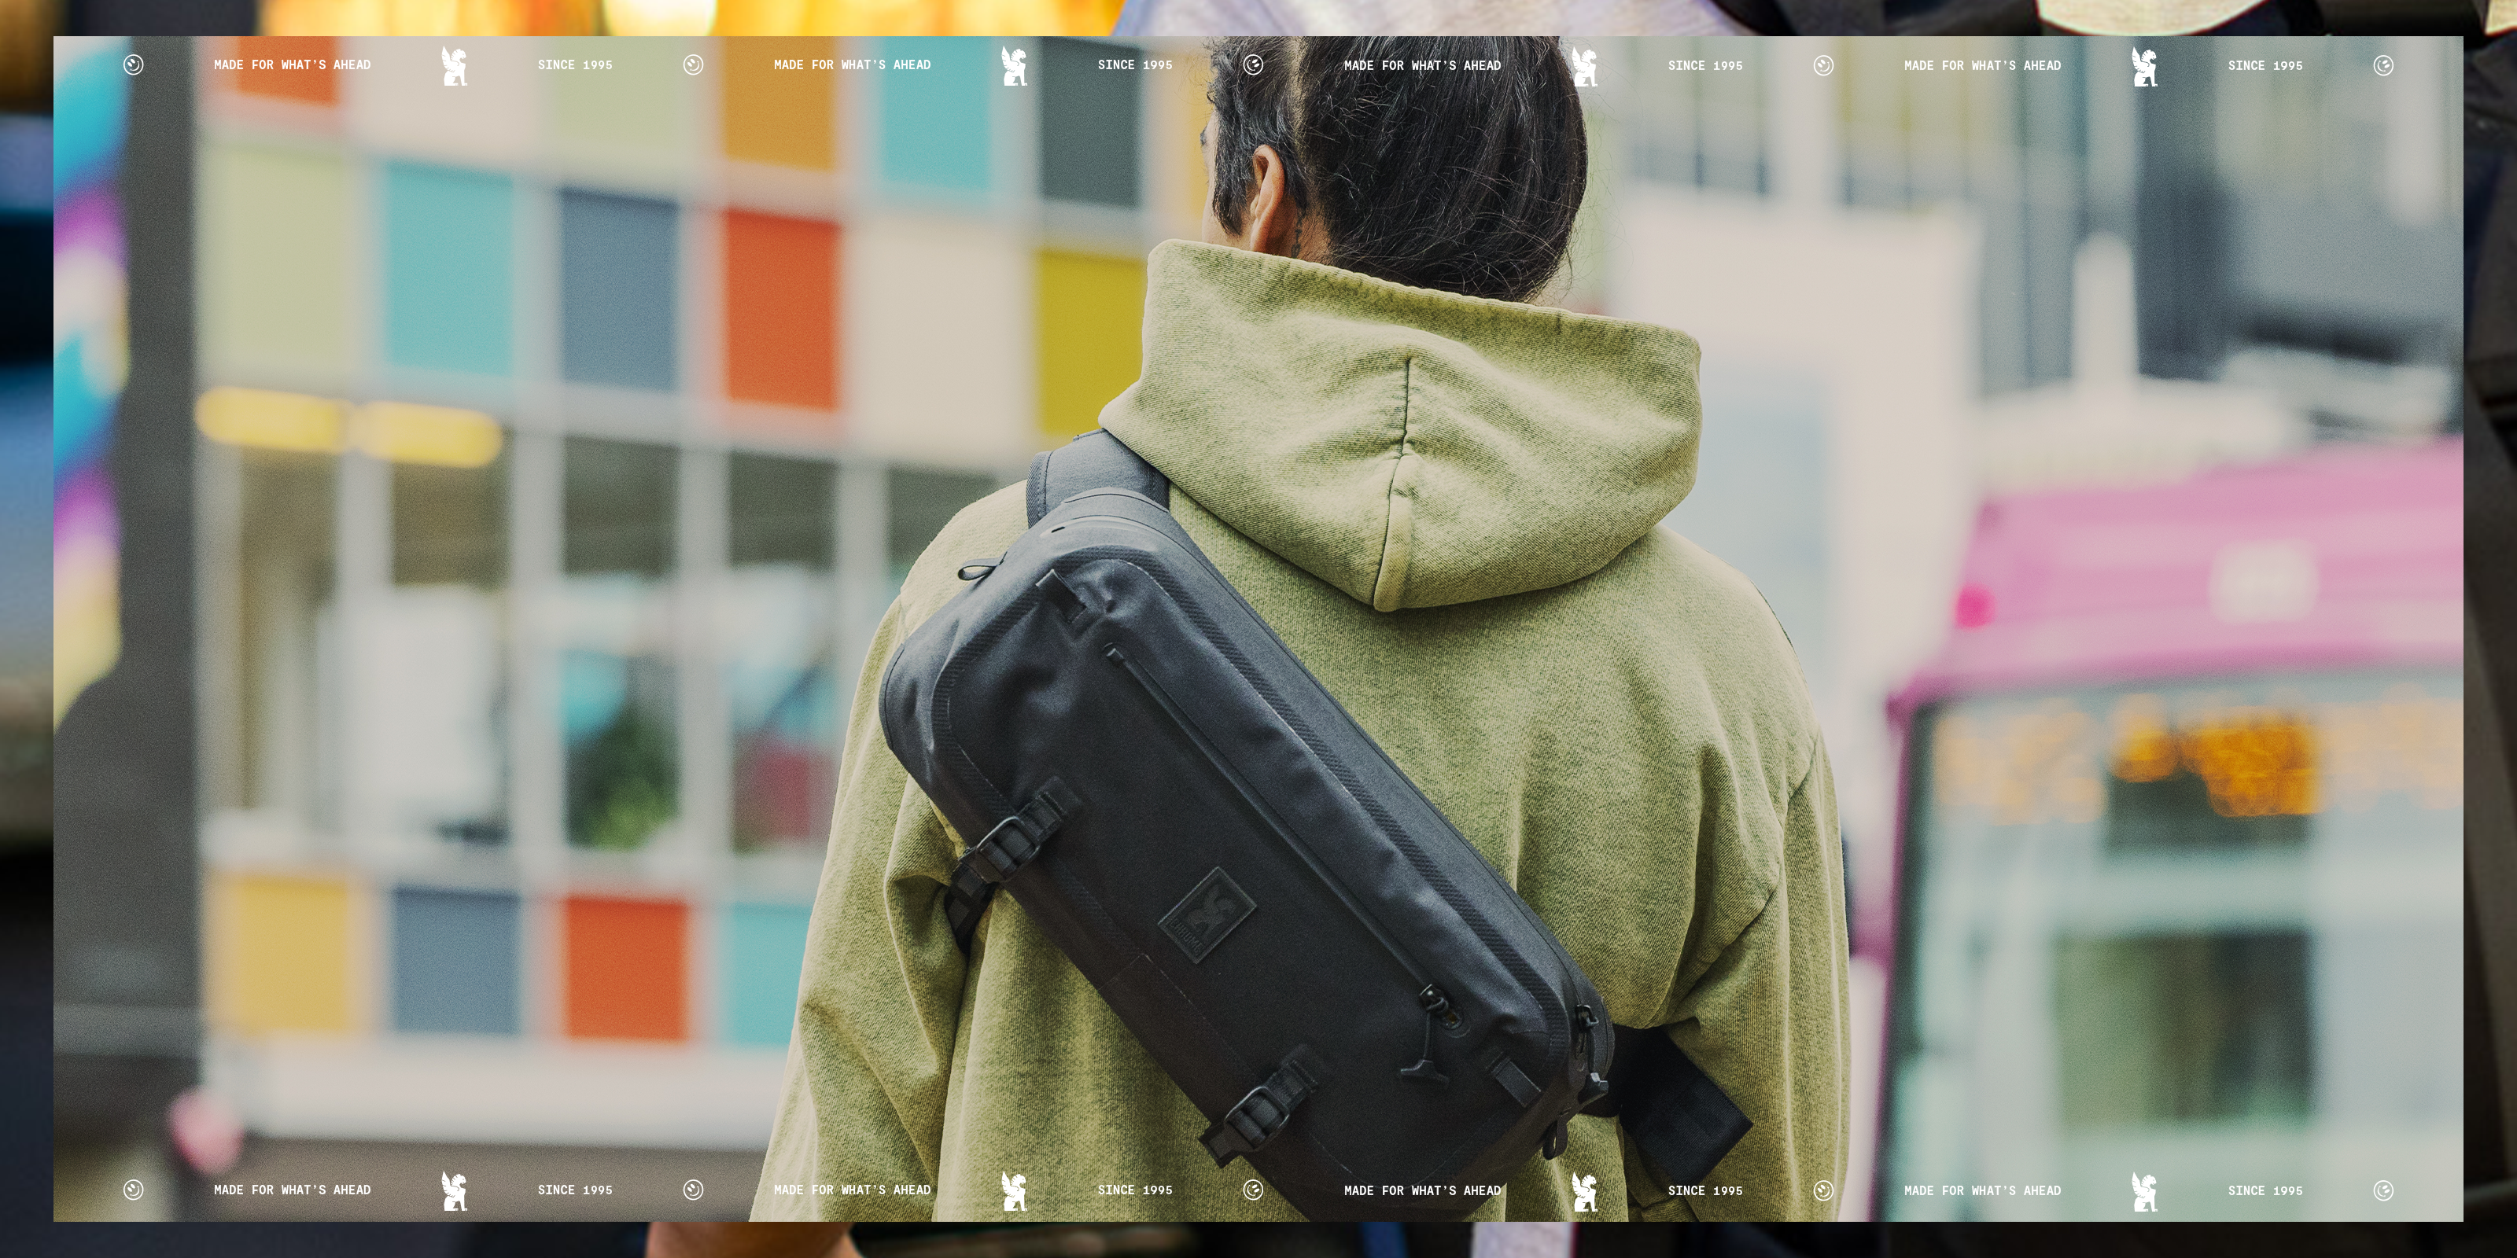
Task: Click the first 'MADE FOR WHAT'S AHEAD' top text
Action: [292, 65]
